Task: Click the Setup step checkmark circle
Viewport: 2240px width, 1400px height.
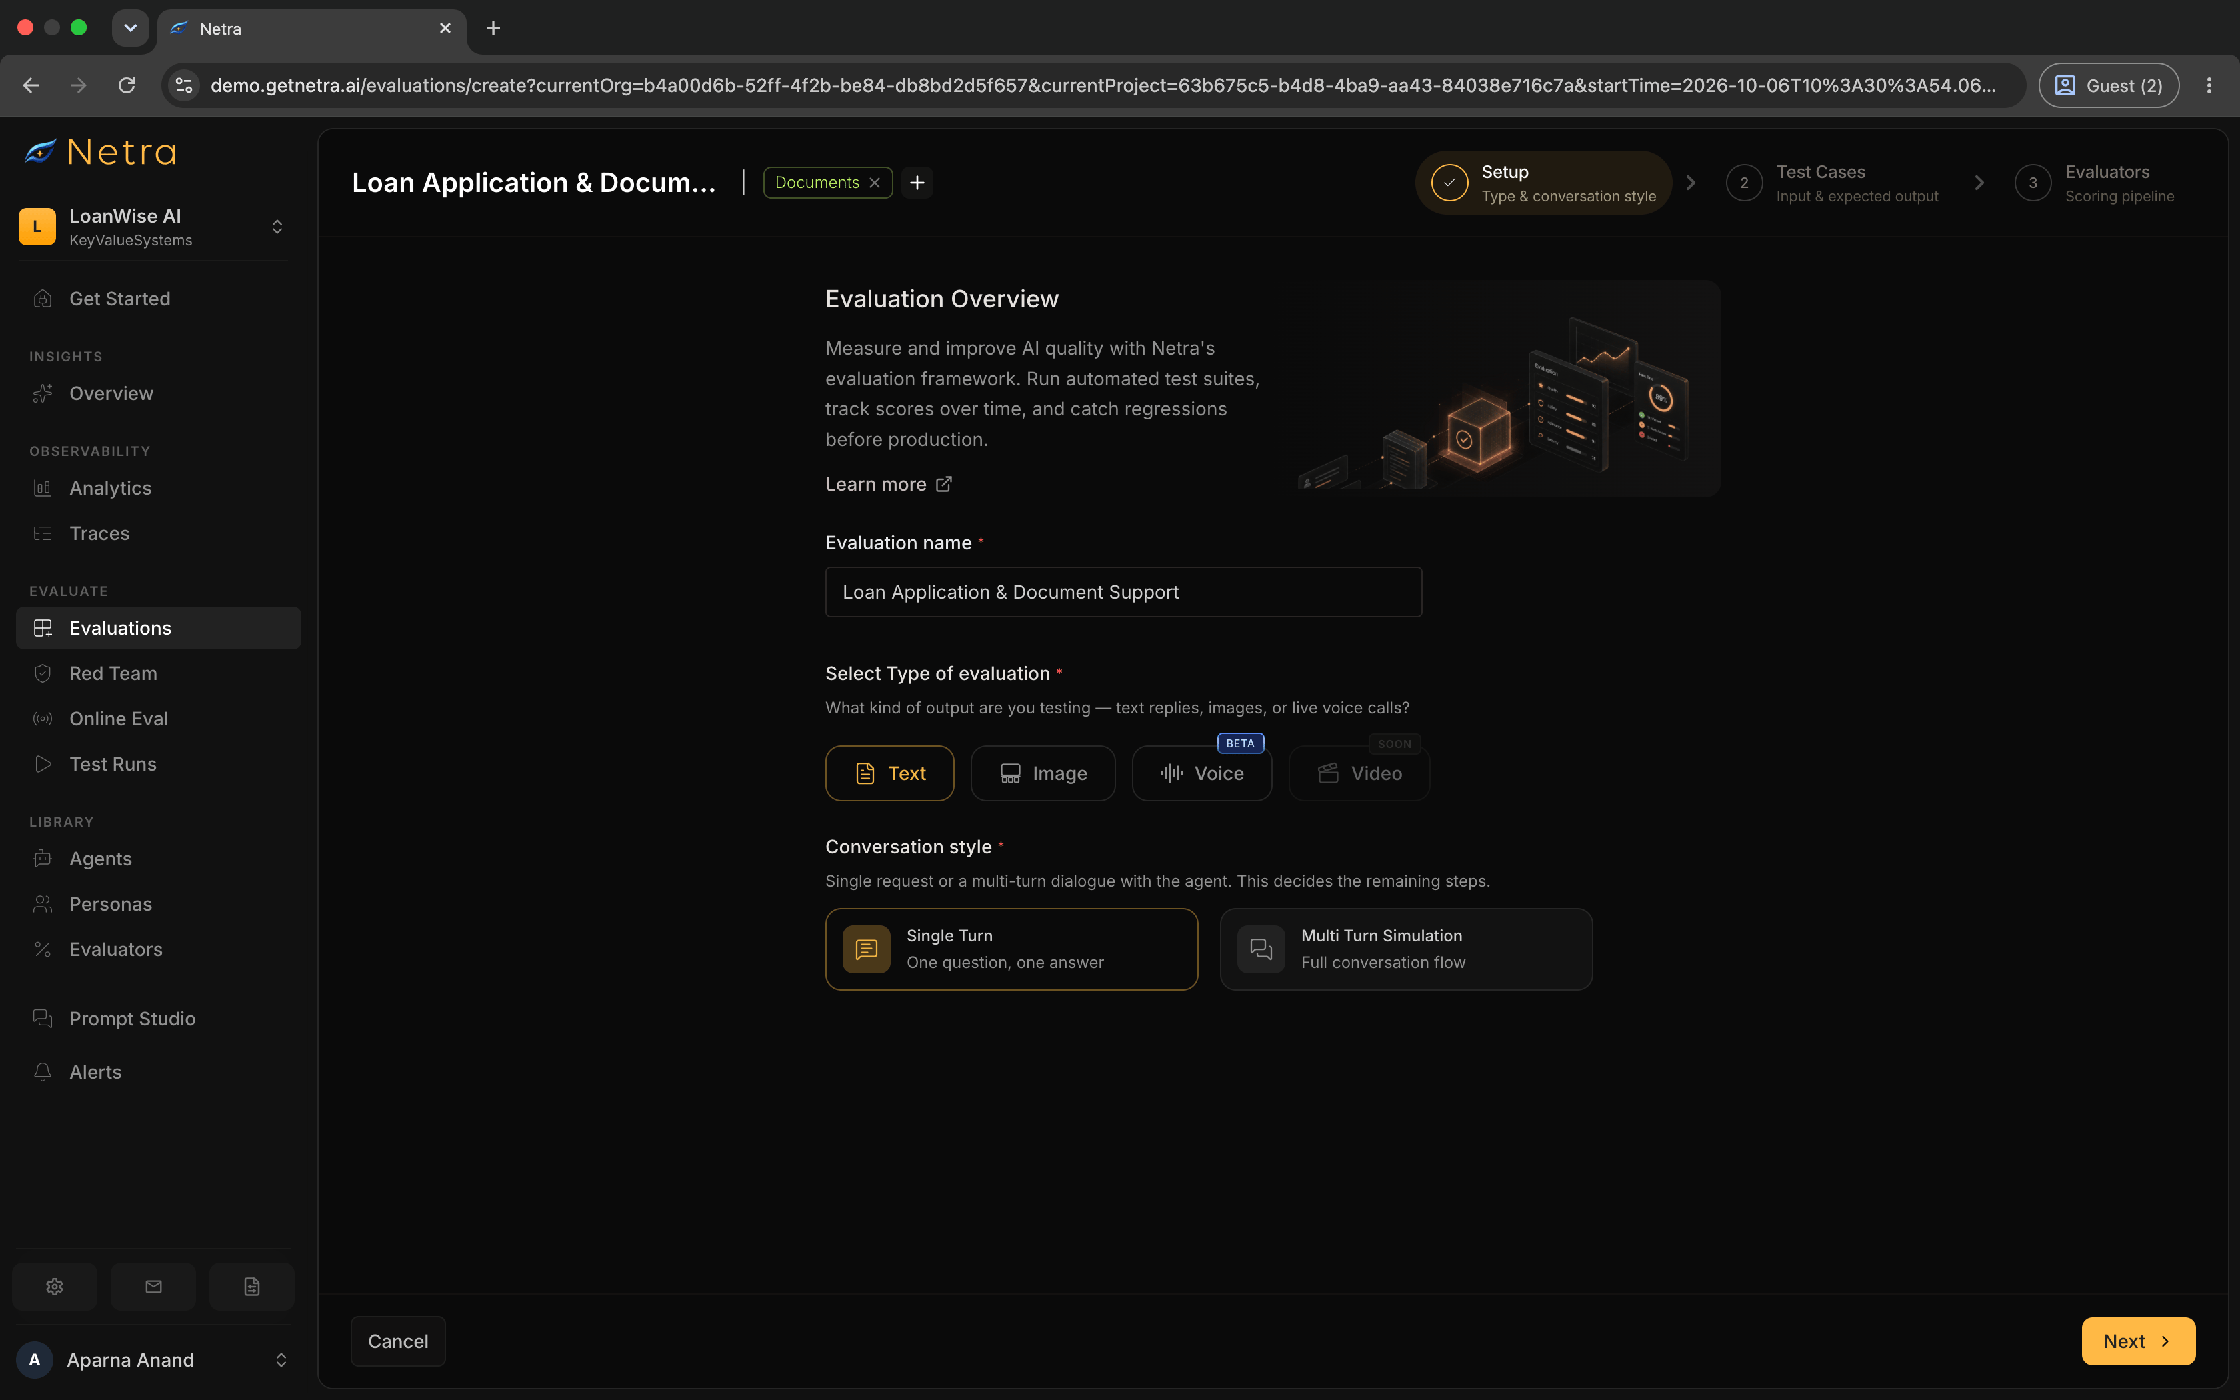Action: 1449,183
